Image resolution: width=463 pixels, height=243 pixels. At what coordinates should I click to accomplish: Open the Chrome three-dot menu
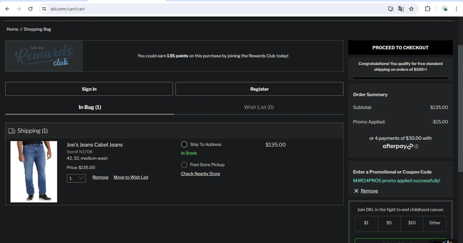pyautogui.click(x=456, y=9)
